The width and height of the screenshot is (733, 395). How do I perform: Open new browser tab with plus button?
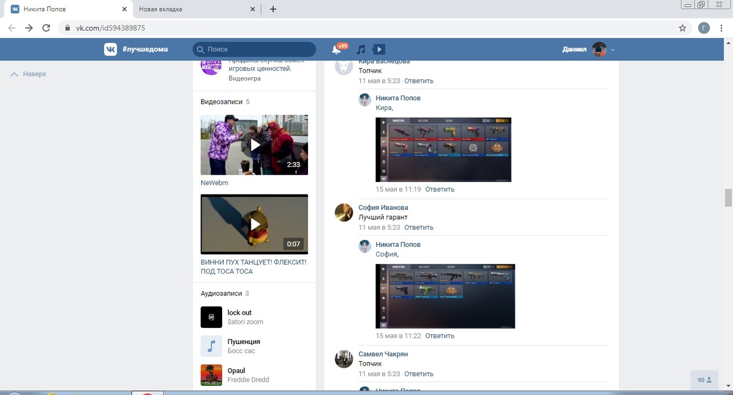(x=273, y=9)
